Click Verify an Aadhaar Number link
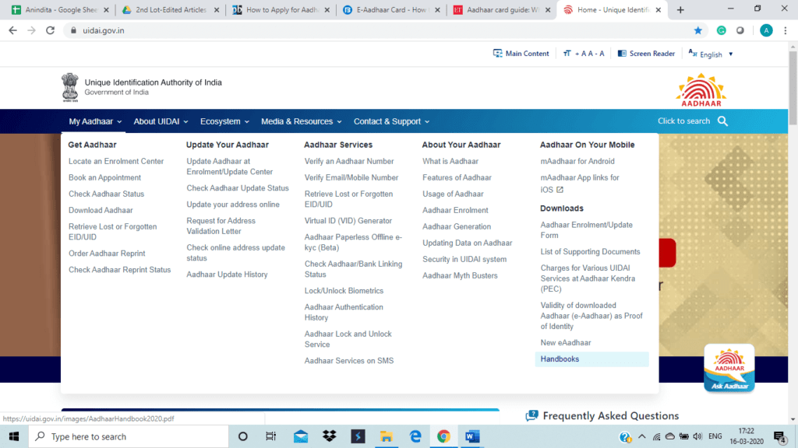Viewport: 798px width, 448px height. 349,161
